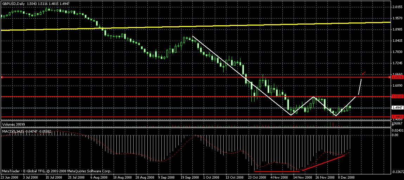
Task: Click the right-end handle of the 1.6526 line
Action: click(x=390, y=77)
